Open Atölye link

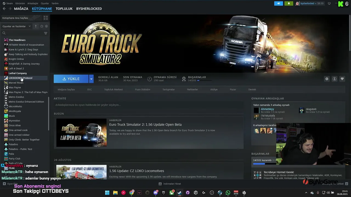coord(214,89)
